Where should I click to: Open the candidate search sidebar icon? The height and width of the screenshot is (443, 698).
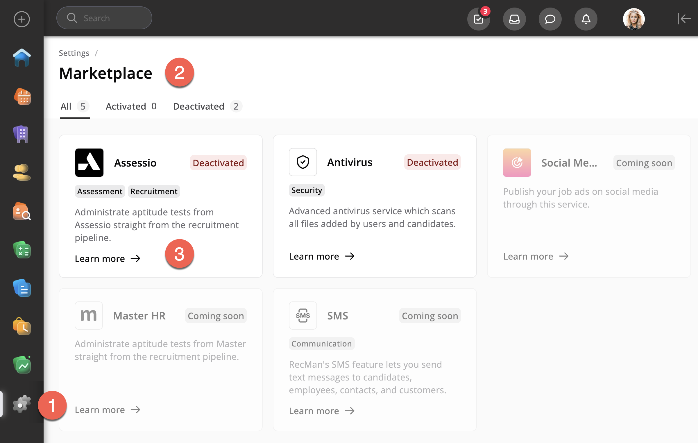22,211
